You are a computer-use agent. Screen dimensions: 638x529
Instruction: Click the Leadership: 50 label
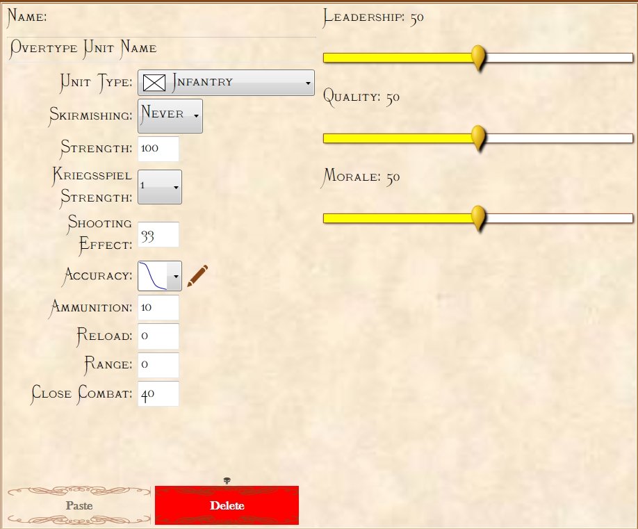tap(373, 17)
